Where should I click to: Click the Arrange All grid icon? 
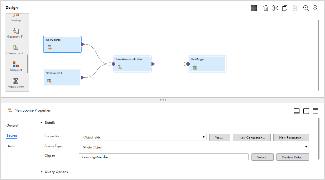254,8
